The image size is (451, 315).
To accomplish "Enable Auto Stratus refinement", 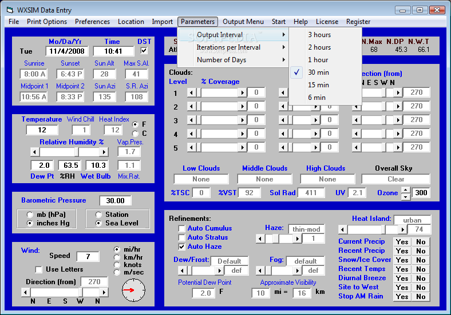I will [181, 237].
